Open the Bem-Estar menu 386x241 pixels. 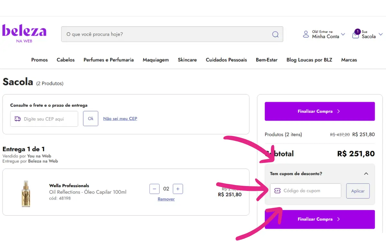pos(267,60)
